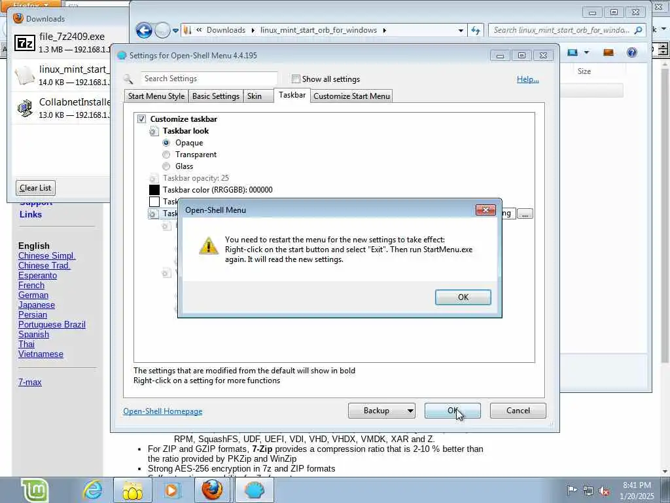Click the white color swatch below black
The height and width of the screenshot is (503, 670).
coord(154,202)
